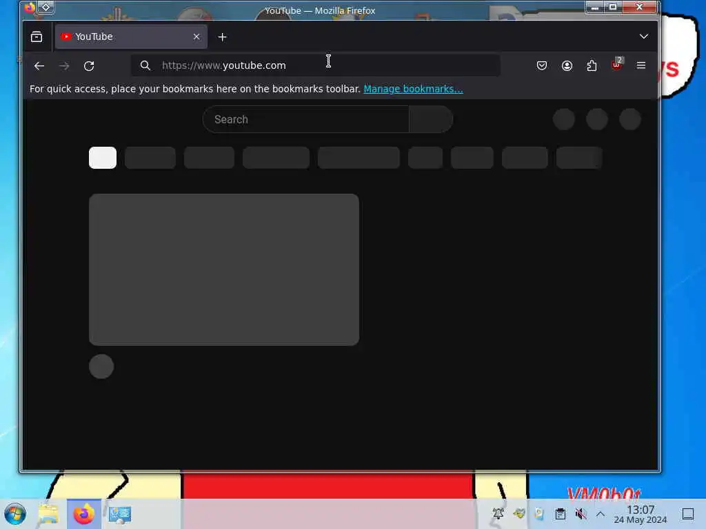Click into the YouTube Search box
Screen dimensions: 706x529
pyautogui.click(x=305, y=119)
